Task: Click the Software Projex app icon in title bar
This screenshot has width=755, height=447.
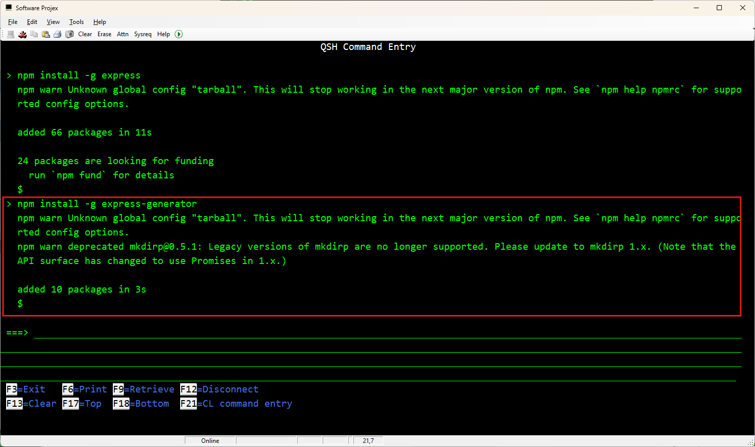Action: pyautogui.click(x=9, y=8)
